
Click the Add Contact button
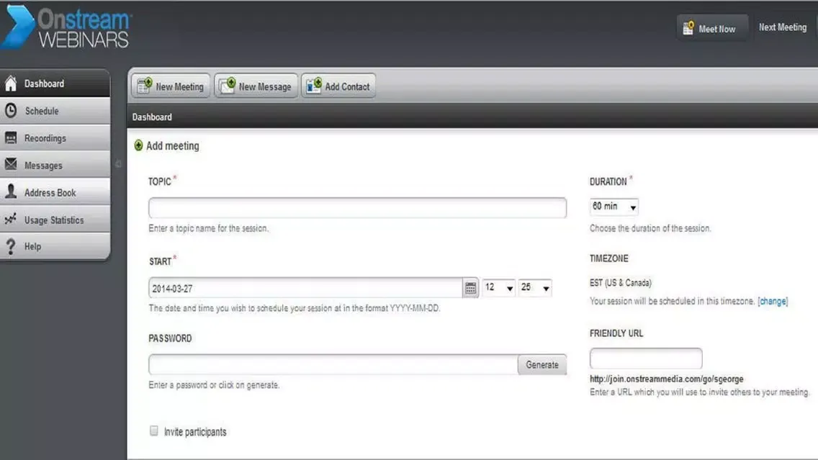pos(338,86)
